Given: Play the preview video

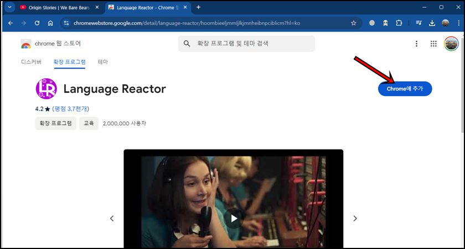Looking at the screenshot, I should click(234, 218).
